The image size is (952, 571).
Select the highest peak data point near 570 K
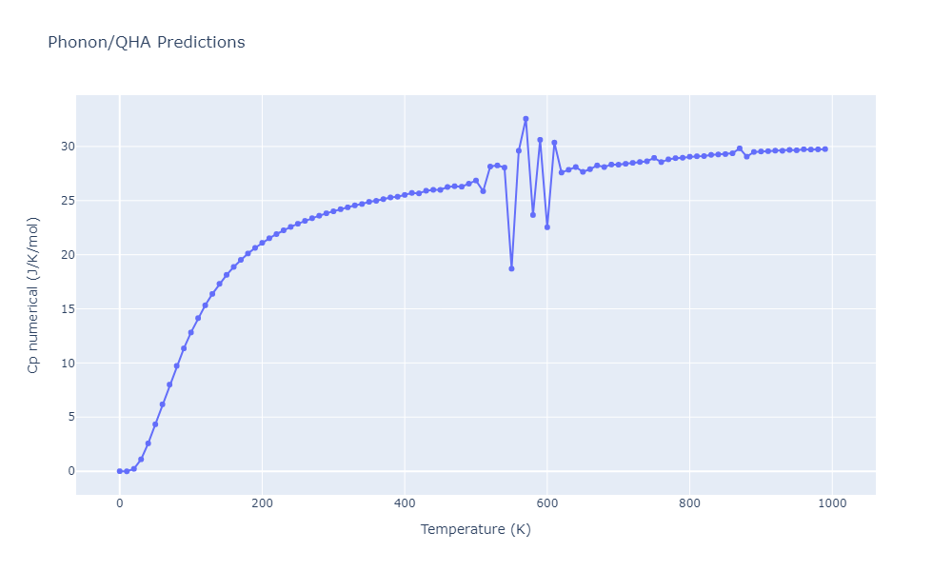pyautogui.click(x=526, y=119)
